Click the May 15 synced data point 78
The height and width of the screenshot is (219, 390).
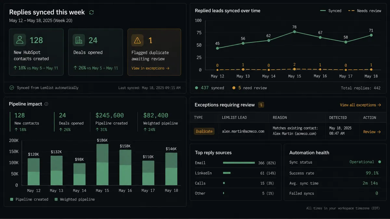click(x=294, y=31)
